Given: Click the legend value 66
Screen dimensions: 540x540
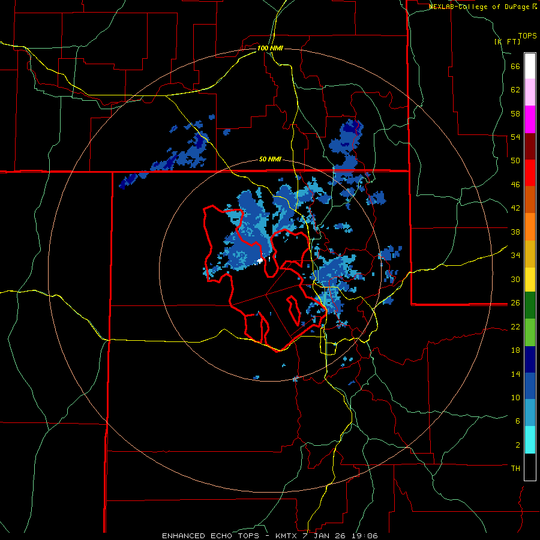Looking at the screenshot, I should click(x=515, y=66).
